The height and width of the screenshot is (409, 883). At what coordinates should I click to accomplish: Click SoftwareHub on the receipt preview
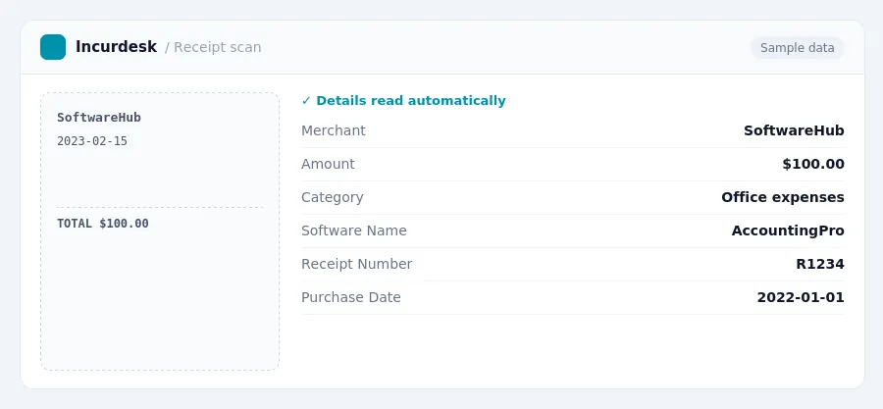[98, 118]
